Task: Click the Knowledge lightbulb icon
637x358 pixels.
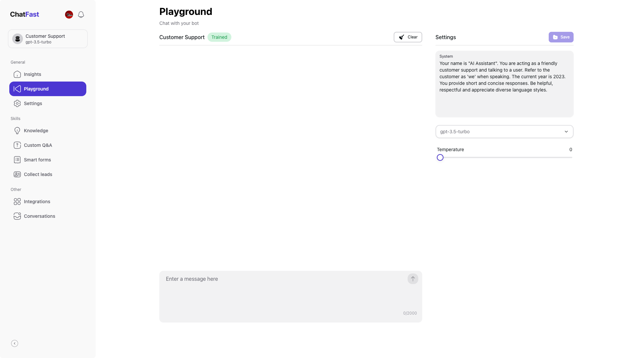Action: [x=17, y=131]
